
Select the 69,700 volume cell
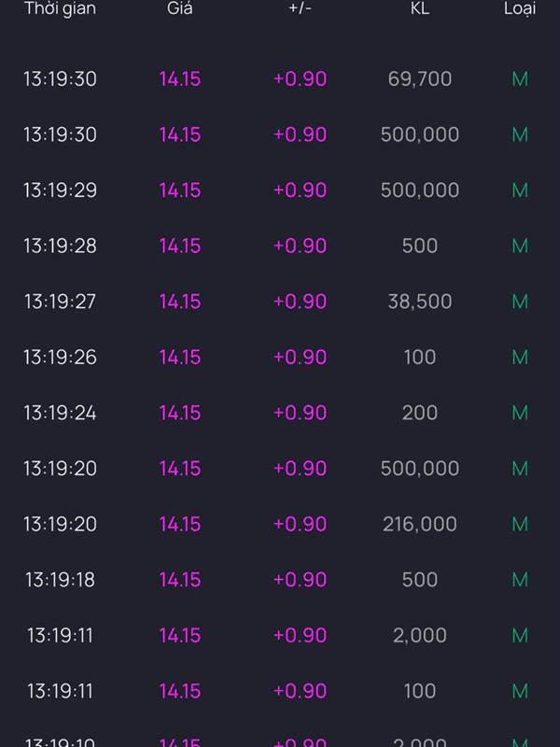420,79
